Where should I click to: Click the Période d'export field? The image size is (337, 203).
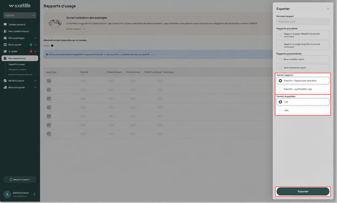pyautogui.click(x=303, y=22)
